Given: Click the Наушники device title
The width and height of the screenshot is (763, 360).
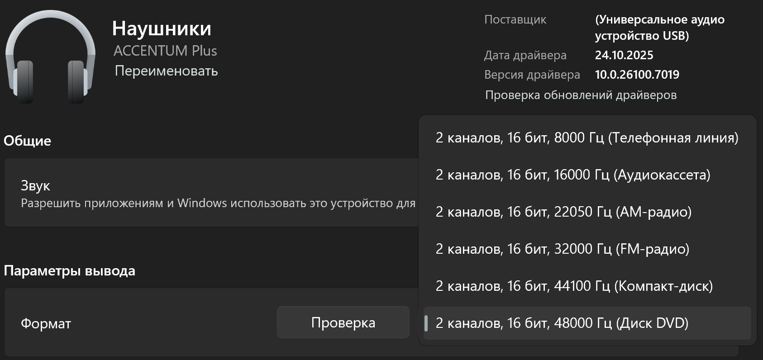Looking at the screenshot, I should (x=162, y=28).
